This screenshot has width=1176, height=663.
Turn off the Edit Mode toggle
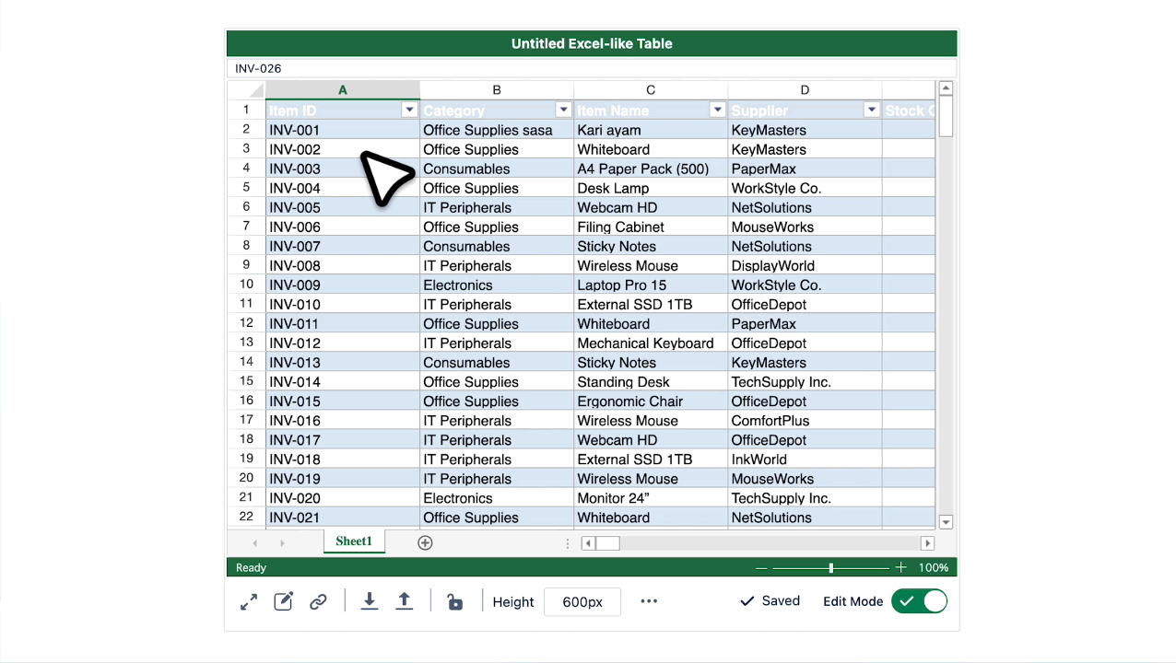[919, 601]
